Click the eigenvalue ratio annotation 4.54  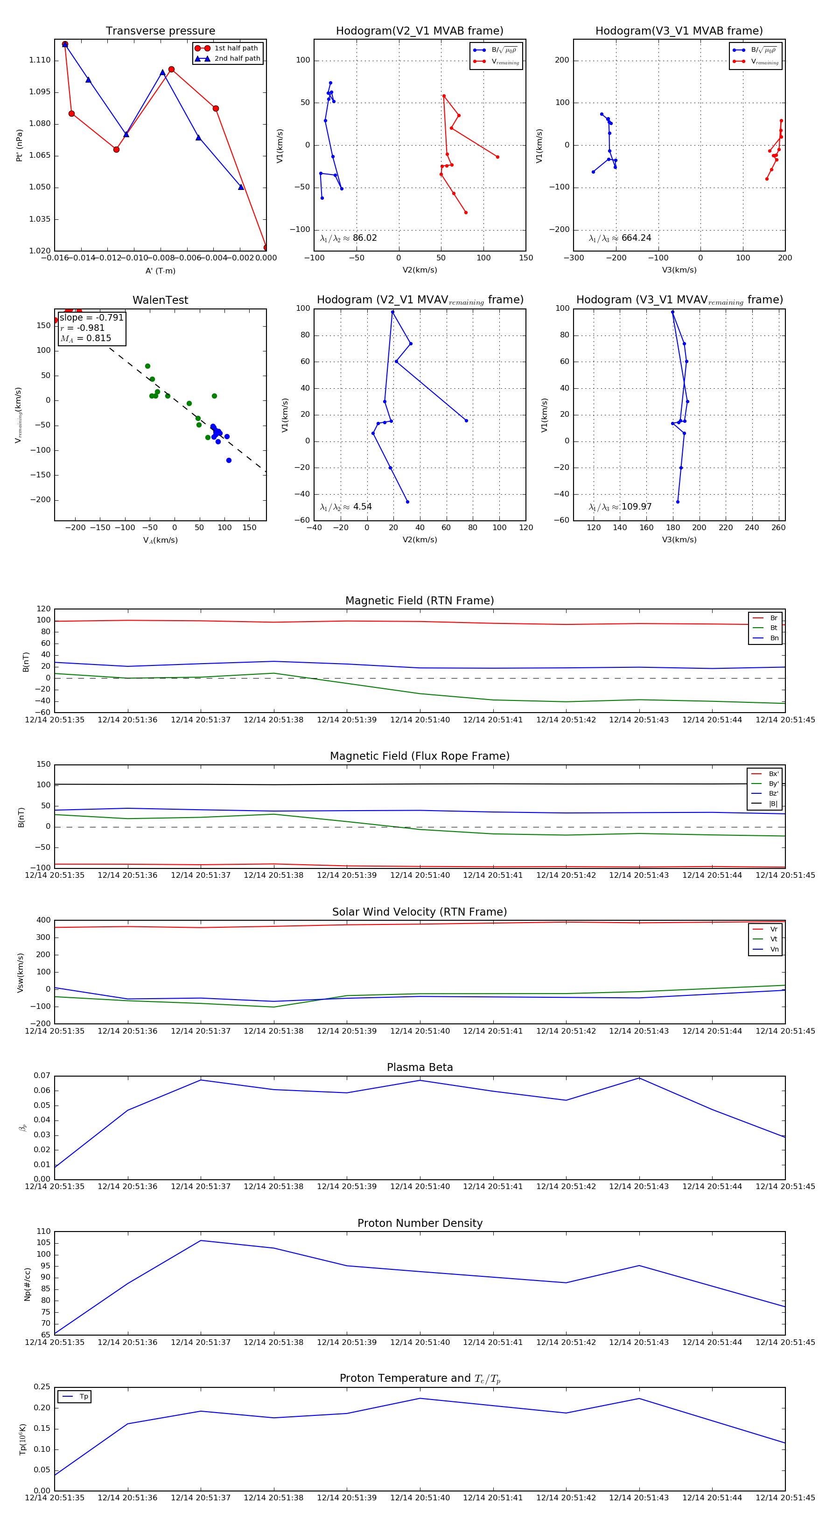[x=346, y=507]
